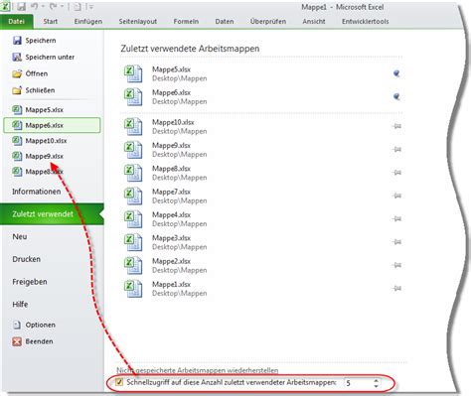Pin Mappe9.xlsx to the list
The width and height of the screenshot is (471, 396).
396,149
